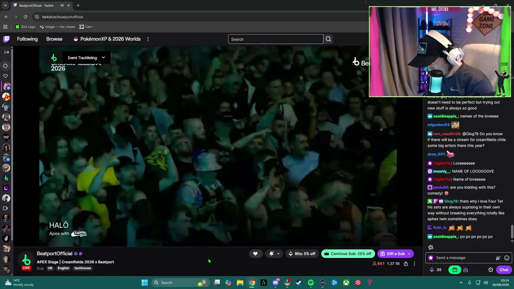Select chat user ossidiseppia_ name of the loveeee
Image resolution: width=514 pixels, height=289 pixels.
(x=446, y=116)
